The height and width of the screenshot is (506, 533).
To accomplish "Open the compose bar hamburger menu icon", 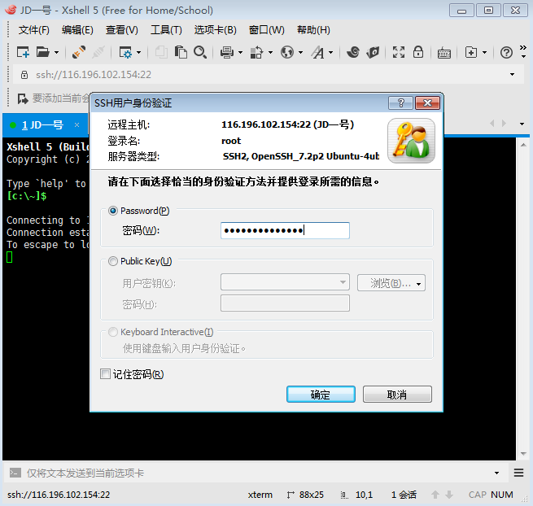I will tap(518, 473).
